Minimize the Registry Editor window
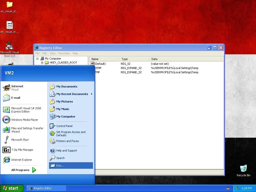 tap(209, 48)
